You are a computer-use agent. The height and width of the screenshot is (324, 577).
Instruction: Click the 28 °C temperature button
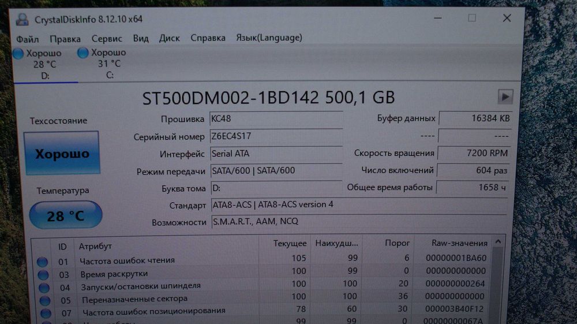pos(66,215)
